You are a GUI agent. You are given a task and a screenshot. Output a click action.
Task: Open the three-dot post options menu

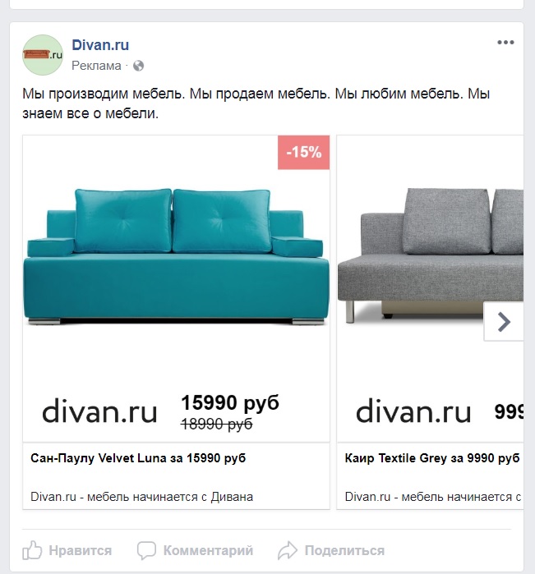pyautogui.click(x=505, y=43)
